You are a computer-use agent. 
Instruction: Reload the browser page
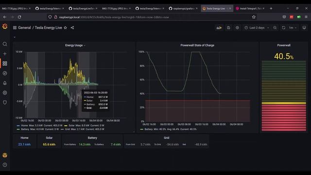tap(19, 17)
